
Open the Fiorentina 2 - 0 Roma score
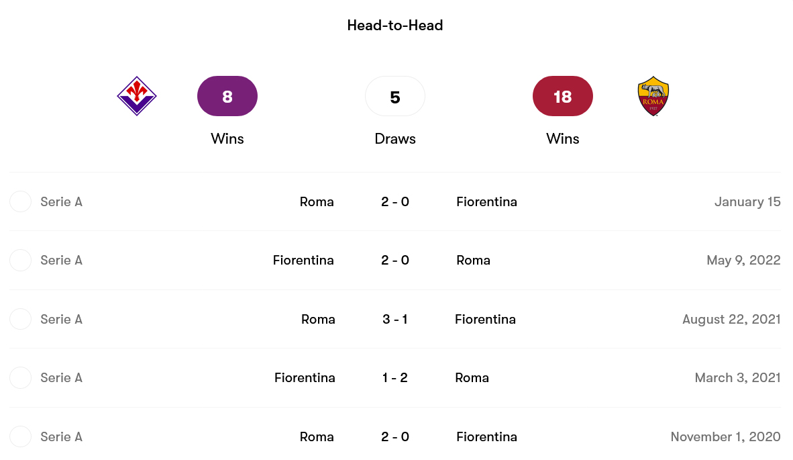click(395, 260)
